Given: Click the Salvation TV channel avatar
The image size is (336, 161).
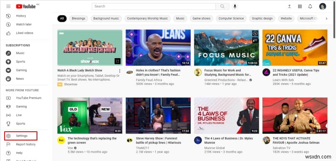Looking at the screenshot, I should tap(266, 141).
